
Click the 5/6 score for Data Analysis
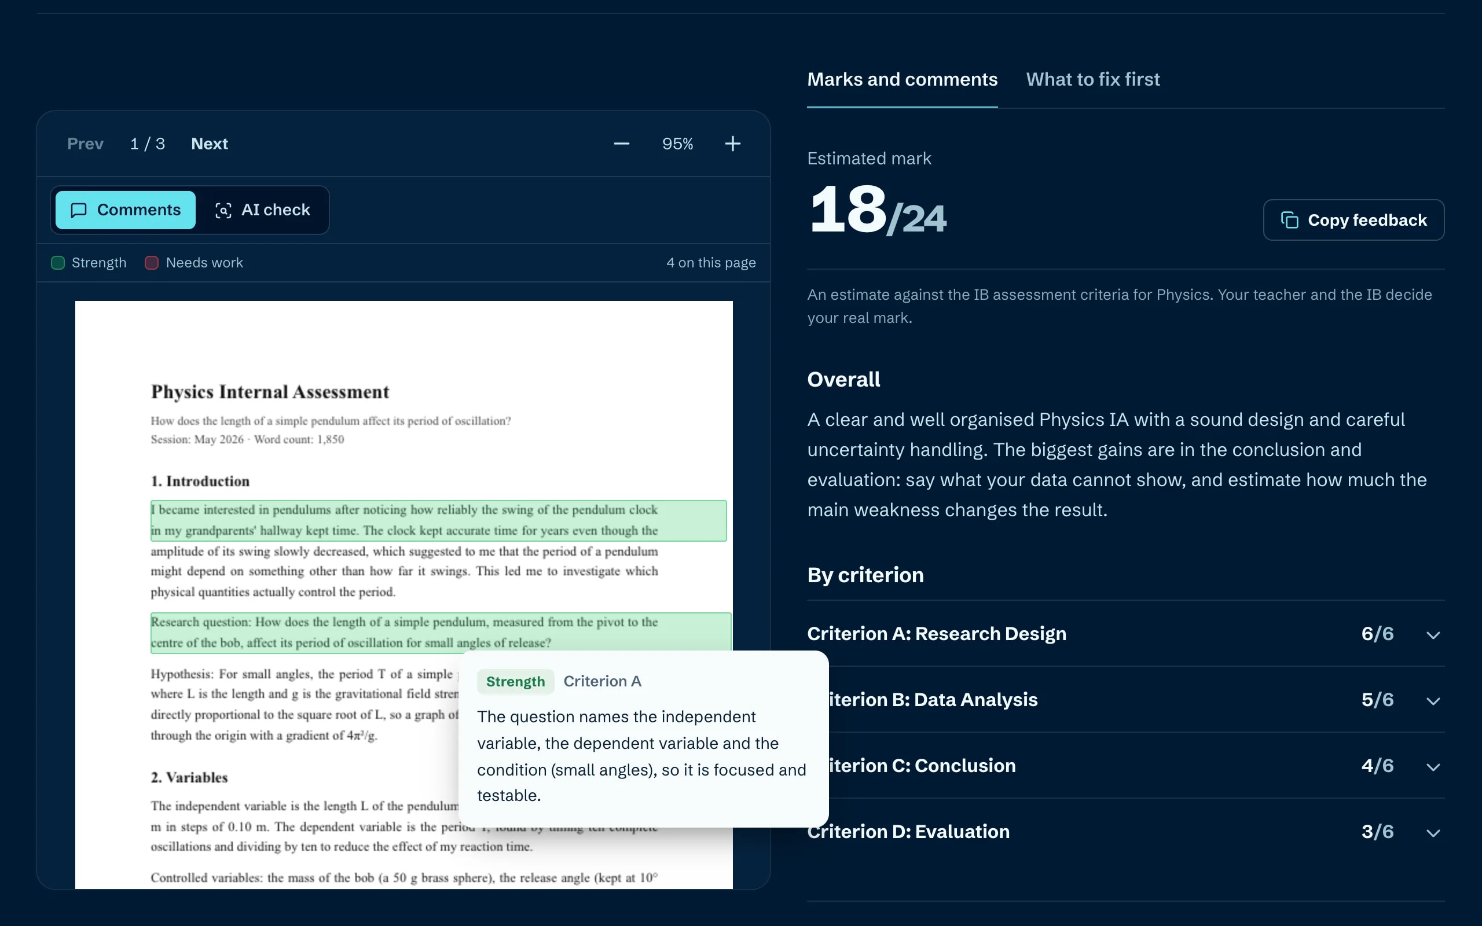(x=1377, y=700)
